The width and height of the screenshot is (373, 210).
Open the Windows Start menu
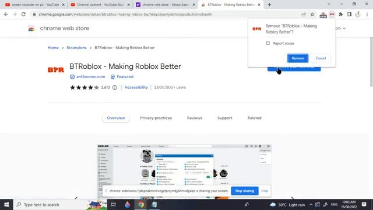pos(6,205)
